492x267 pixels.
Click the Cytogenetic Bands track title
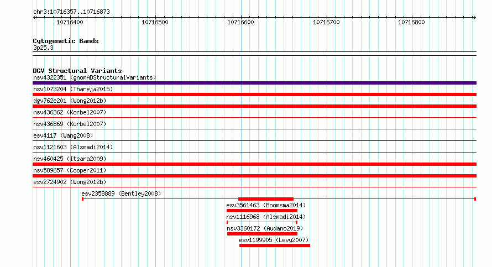(x=66, y=41)
